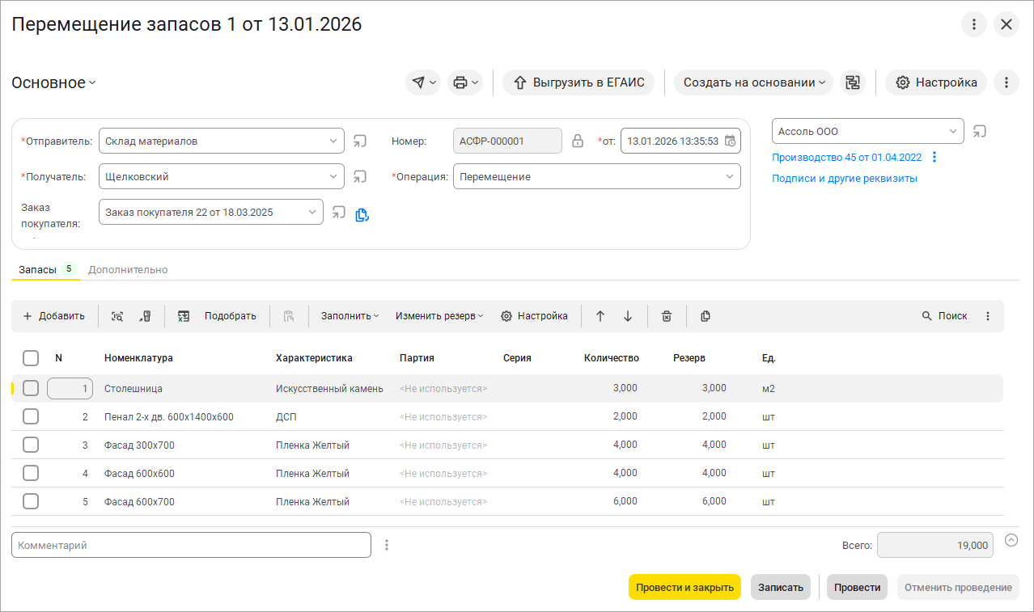Expand the Создать на основании menu
The image size is (1034, 612).
coord(753,82)
